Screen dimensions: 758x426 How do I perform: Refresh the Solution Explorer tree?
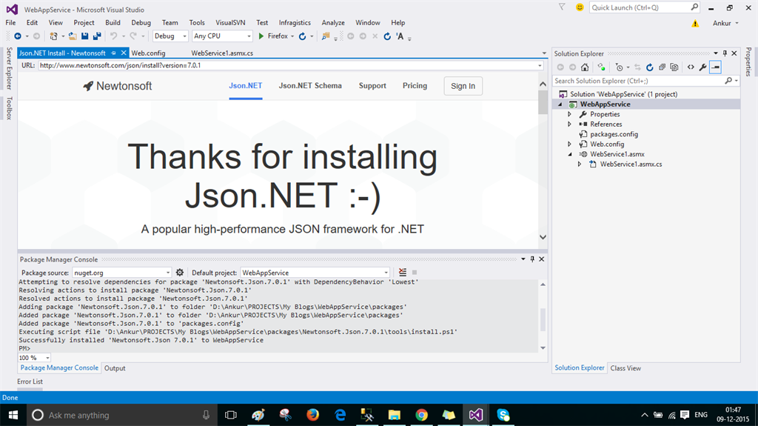649,67
